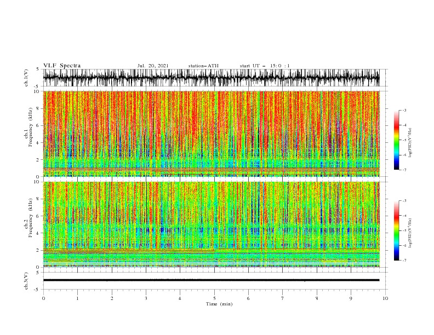Click the ch.1 voltage waveform plot
This screenshot has height=335, width=434.
click(x=211, y=78)
